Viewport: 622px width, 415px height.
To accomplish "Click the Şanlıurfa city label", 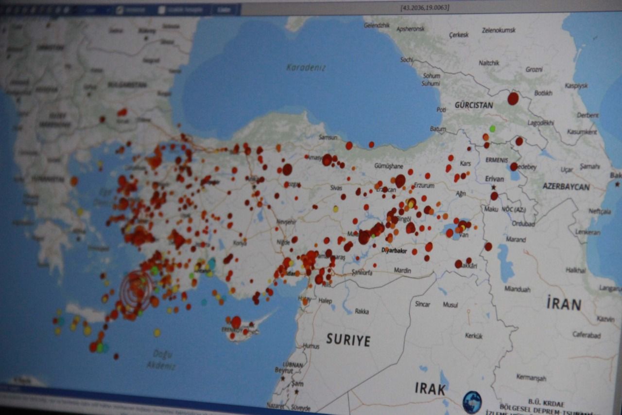I will coord(362,273).
